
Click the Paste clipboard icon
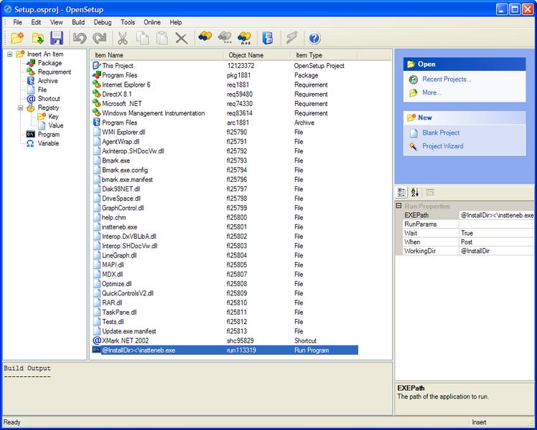pyautogui.click(x=162, y=38)
